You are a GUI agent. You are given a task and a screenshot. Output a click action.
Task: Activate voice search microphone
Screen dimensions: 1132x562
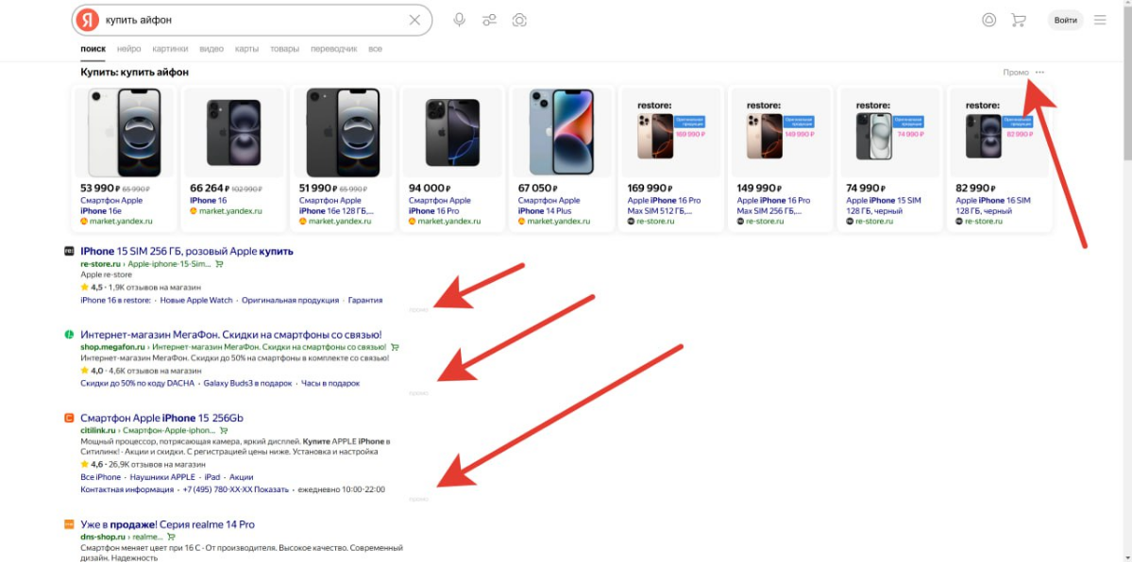[459, 20]
